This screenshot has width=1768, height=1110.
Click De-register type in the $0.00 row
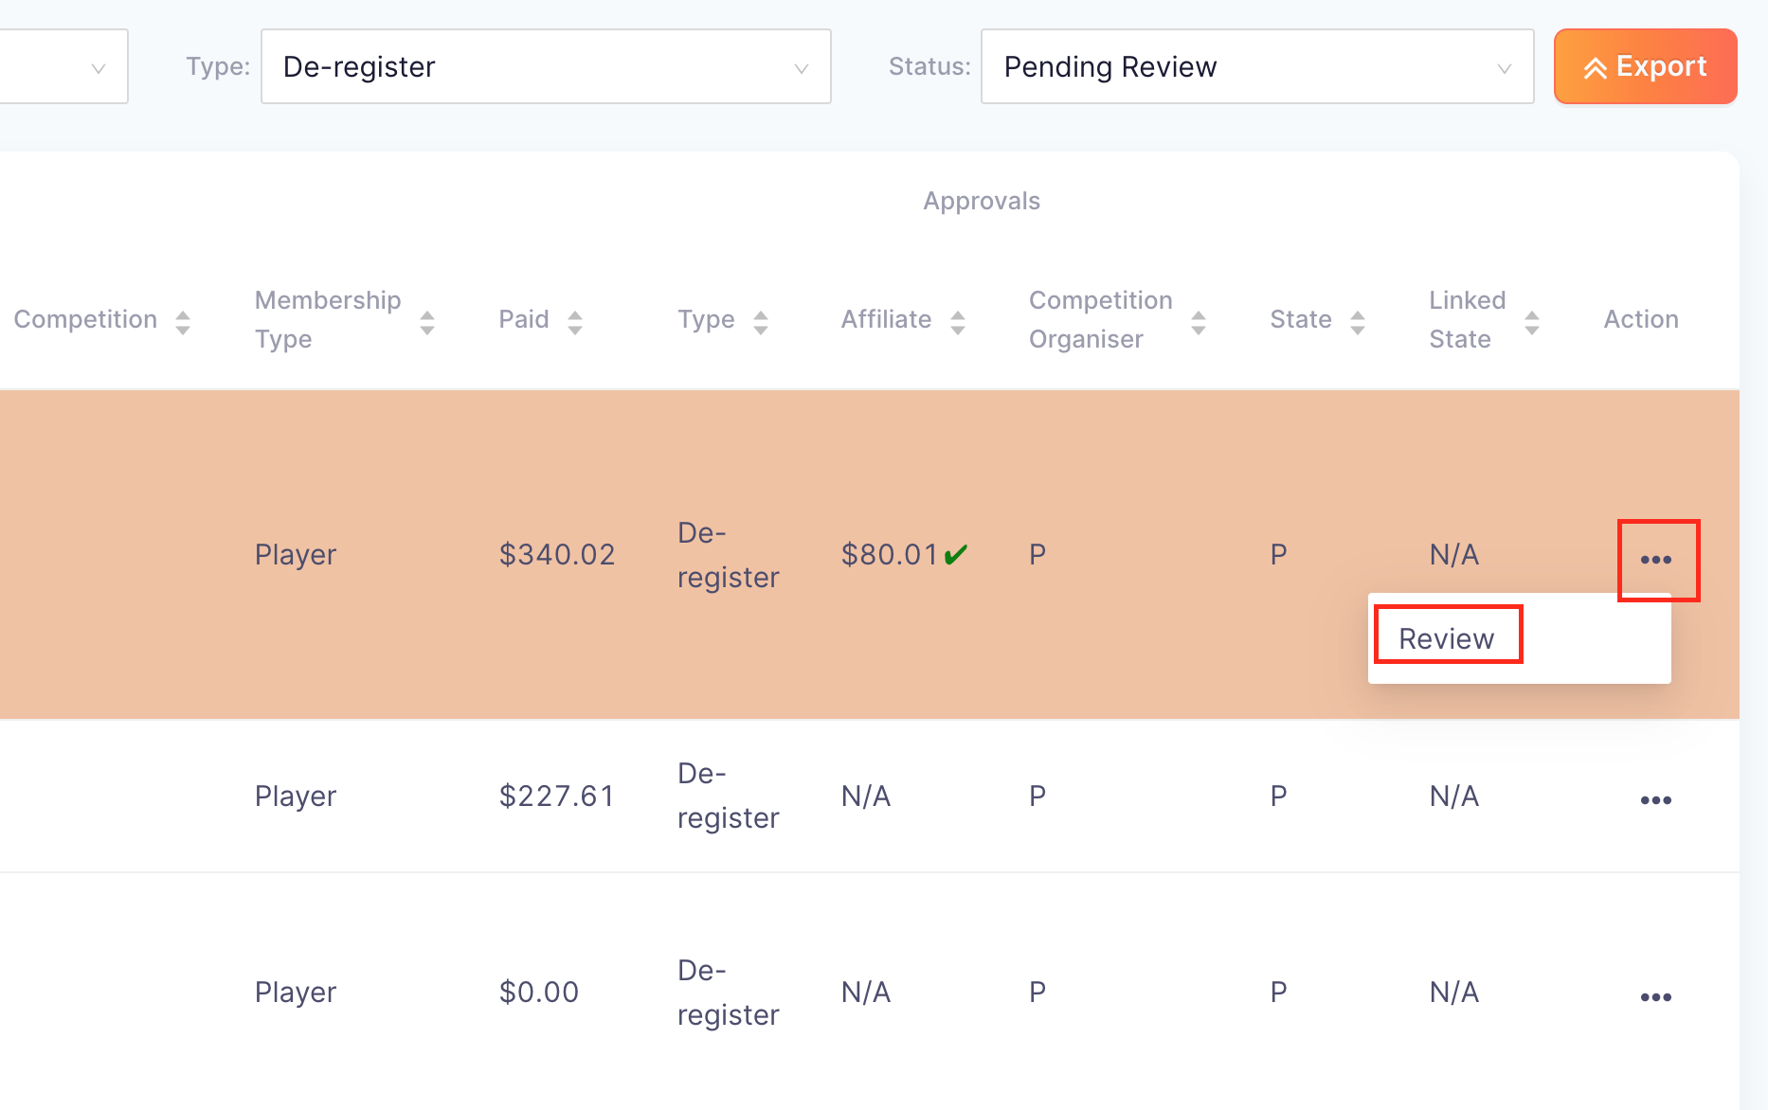[x=728, y=992]
